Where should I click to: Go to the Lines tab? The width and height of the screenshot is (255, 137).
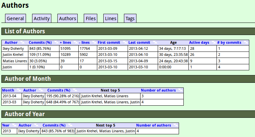click(x=110, y=19)
